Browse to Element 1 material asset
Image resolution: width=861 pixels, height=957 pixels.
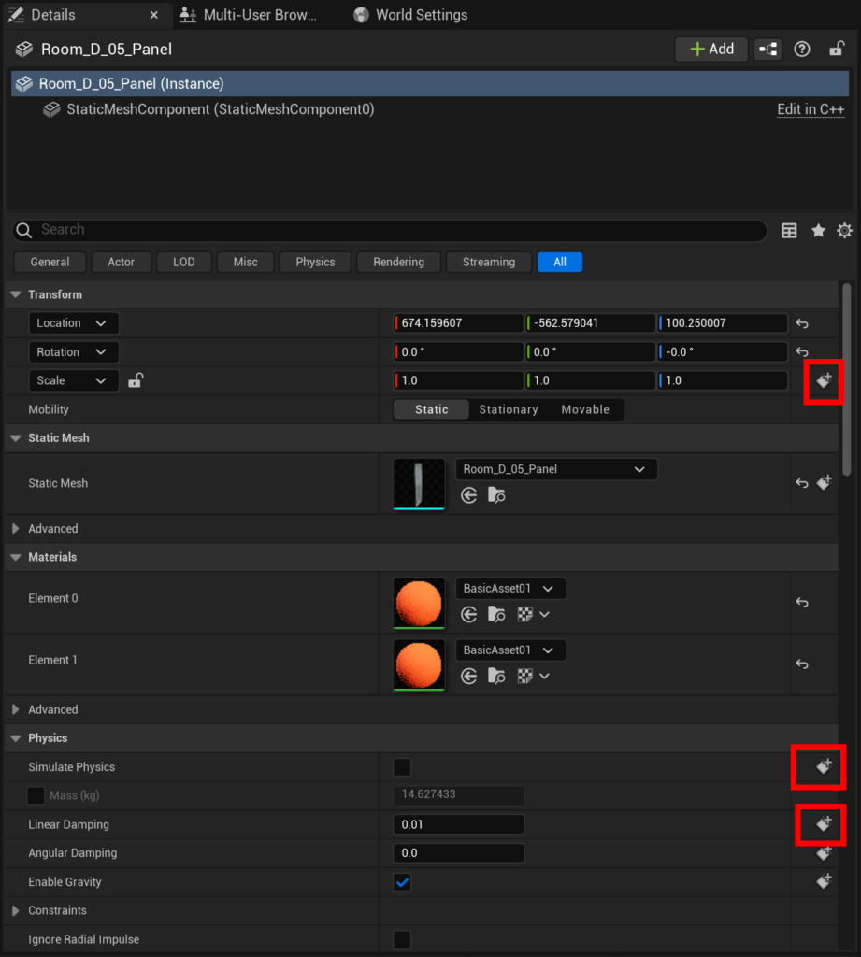[496, 676]
